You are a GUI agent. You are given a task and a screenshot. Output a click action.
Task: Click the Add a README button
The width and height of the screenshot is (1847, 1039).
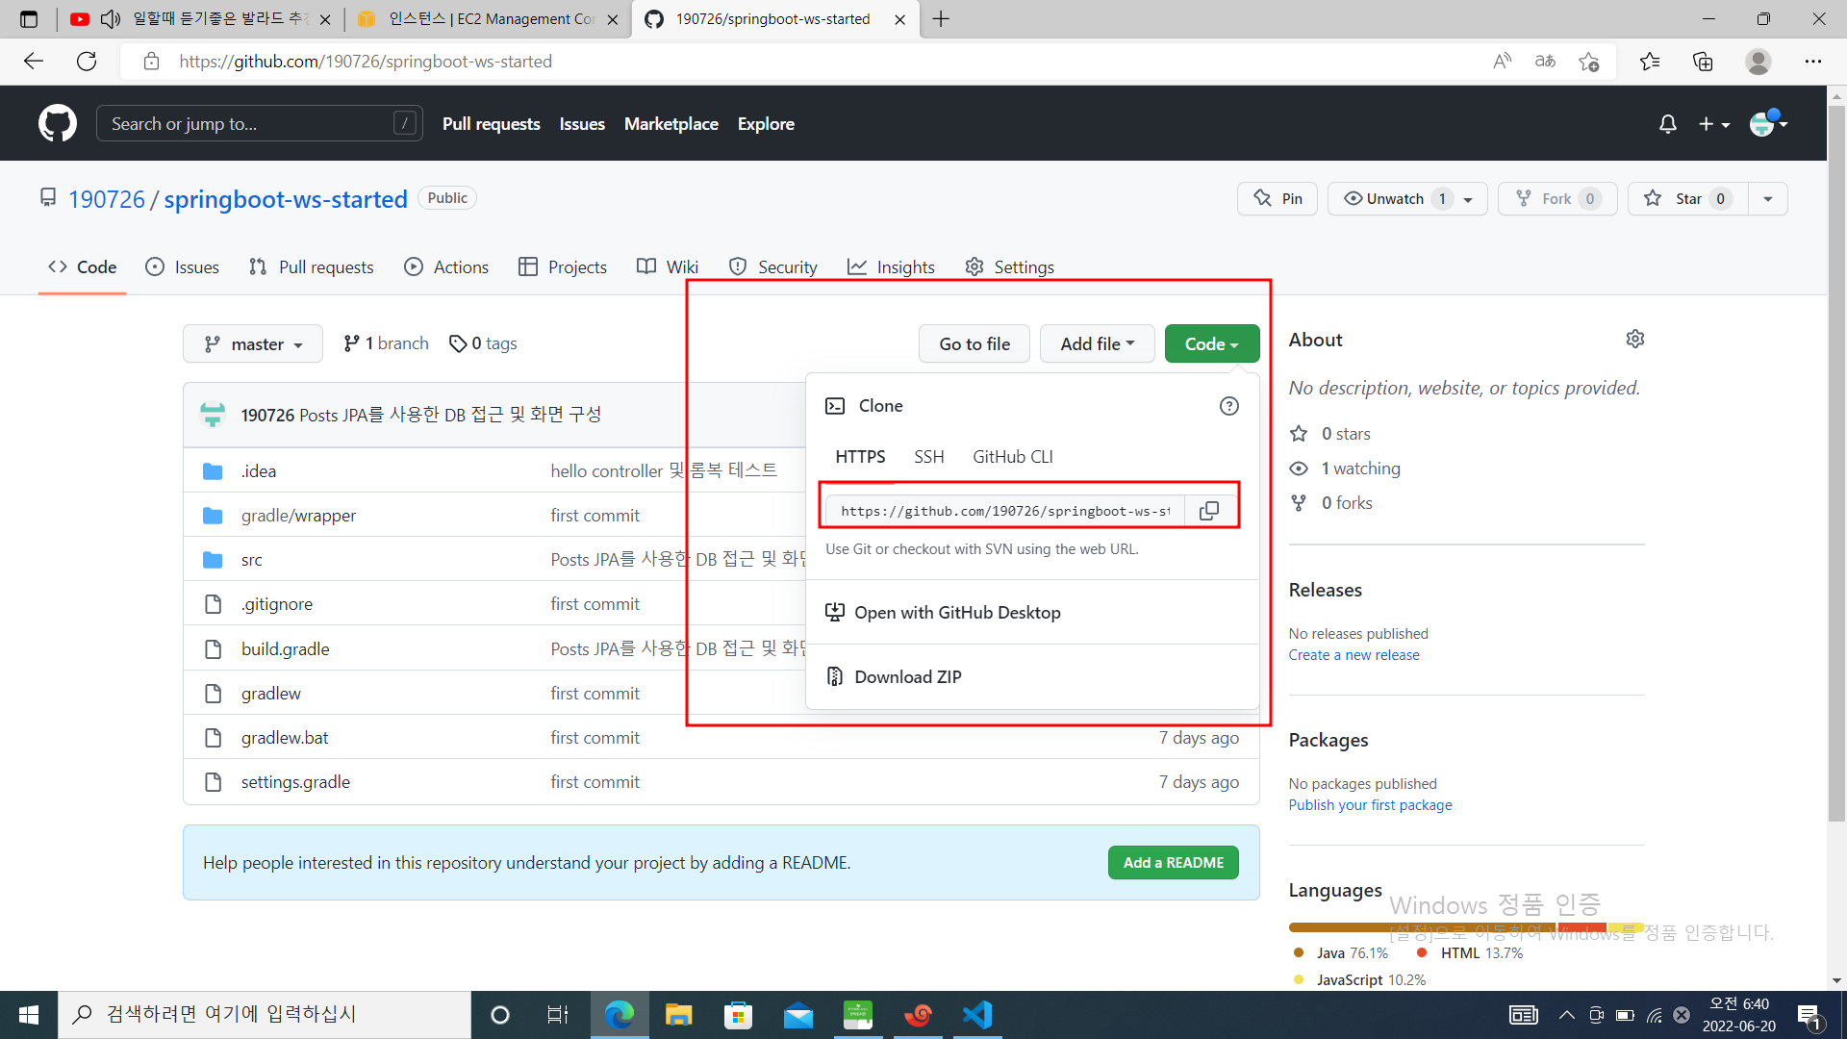[x=1173, y=863]
